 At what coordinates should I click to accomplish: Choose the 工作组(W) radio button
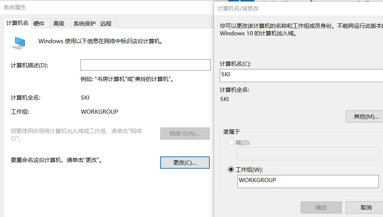tap(231, 169)
